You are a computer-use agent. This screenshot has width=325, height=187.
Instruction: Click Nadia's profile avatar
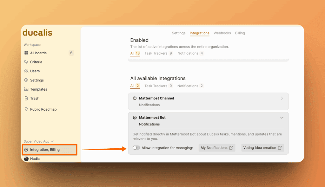26,158
